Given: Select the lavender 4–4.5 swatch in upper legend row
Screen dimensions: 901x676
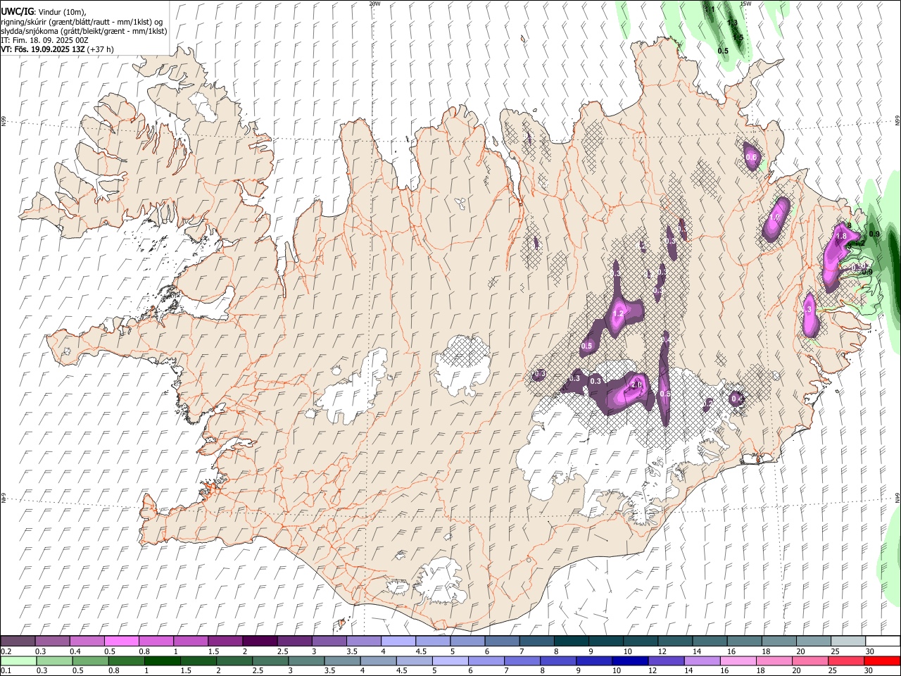Looking at the screenshot, I should pos(398,641).
